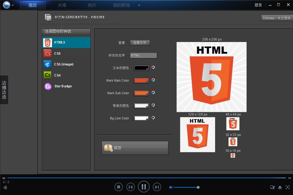Toggle the playlist icon below 2 / 2
This screenshot has height=195, width=293.
[x=5, y=187]
